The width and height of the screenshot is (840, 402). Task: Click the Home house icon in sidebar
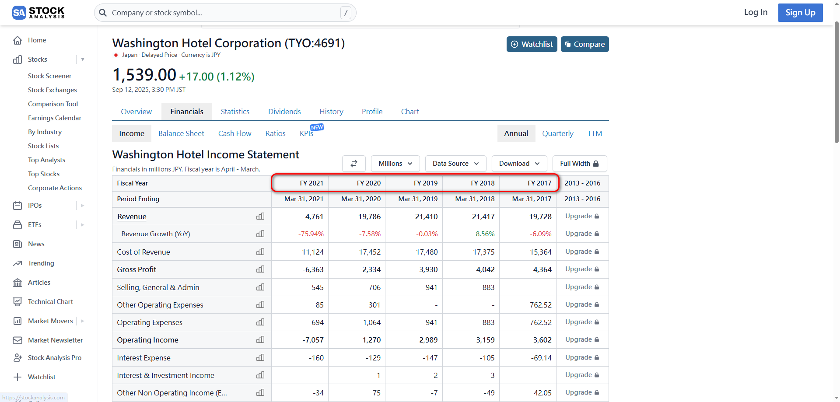point(17,40)
